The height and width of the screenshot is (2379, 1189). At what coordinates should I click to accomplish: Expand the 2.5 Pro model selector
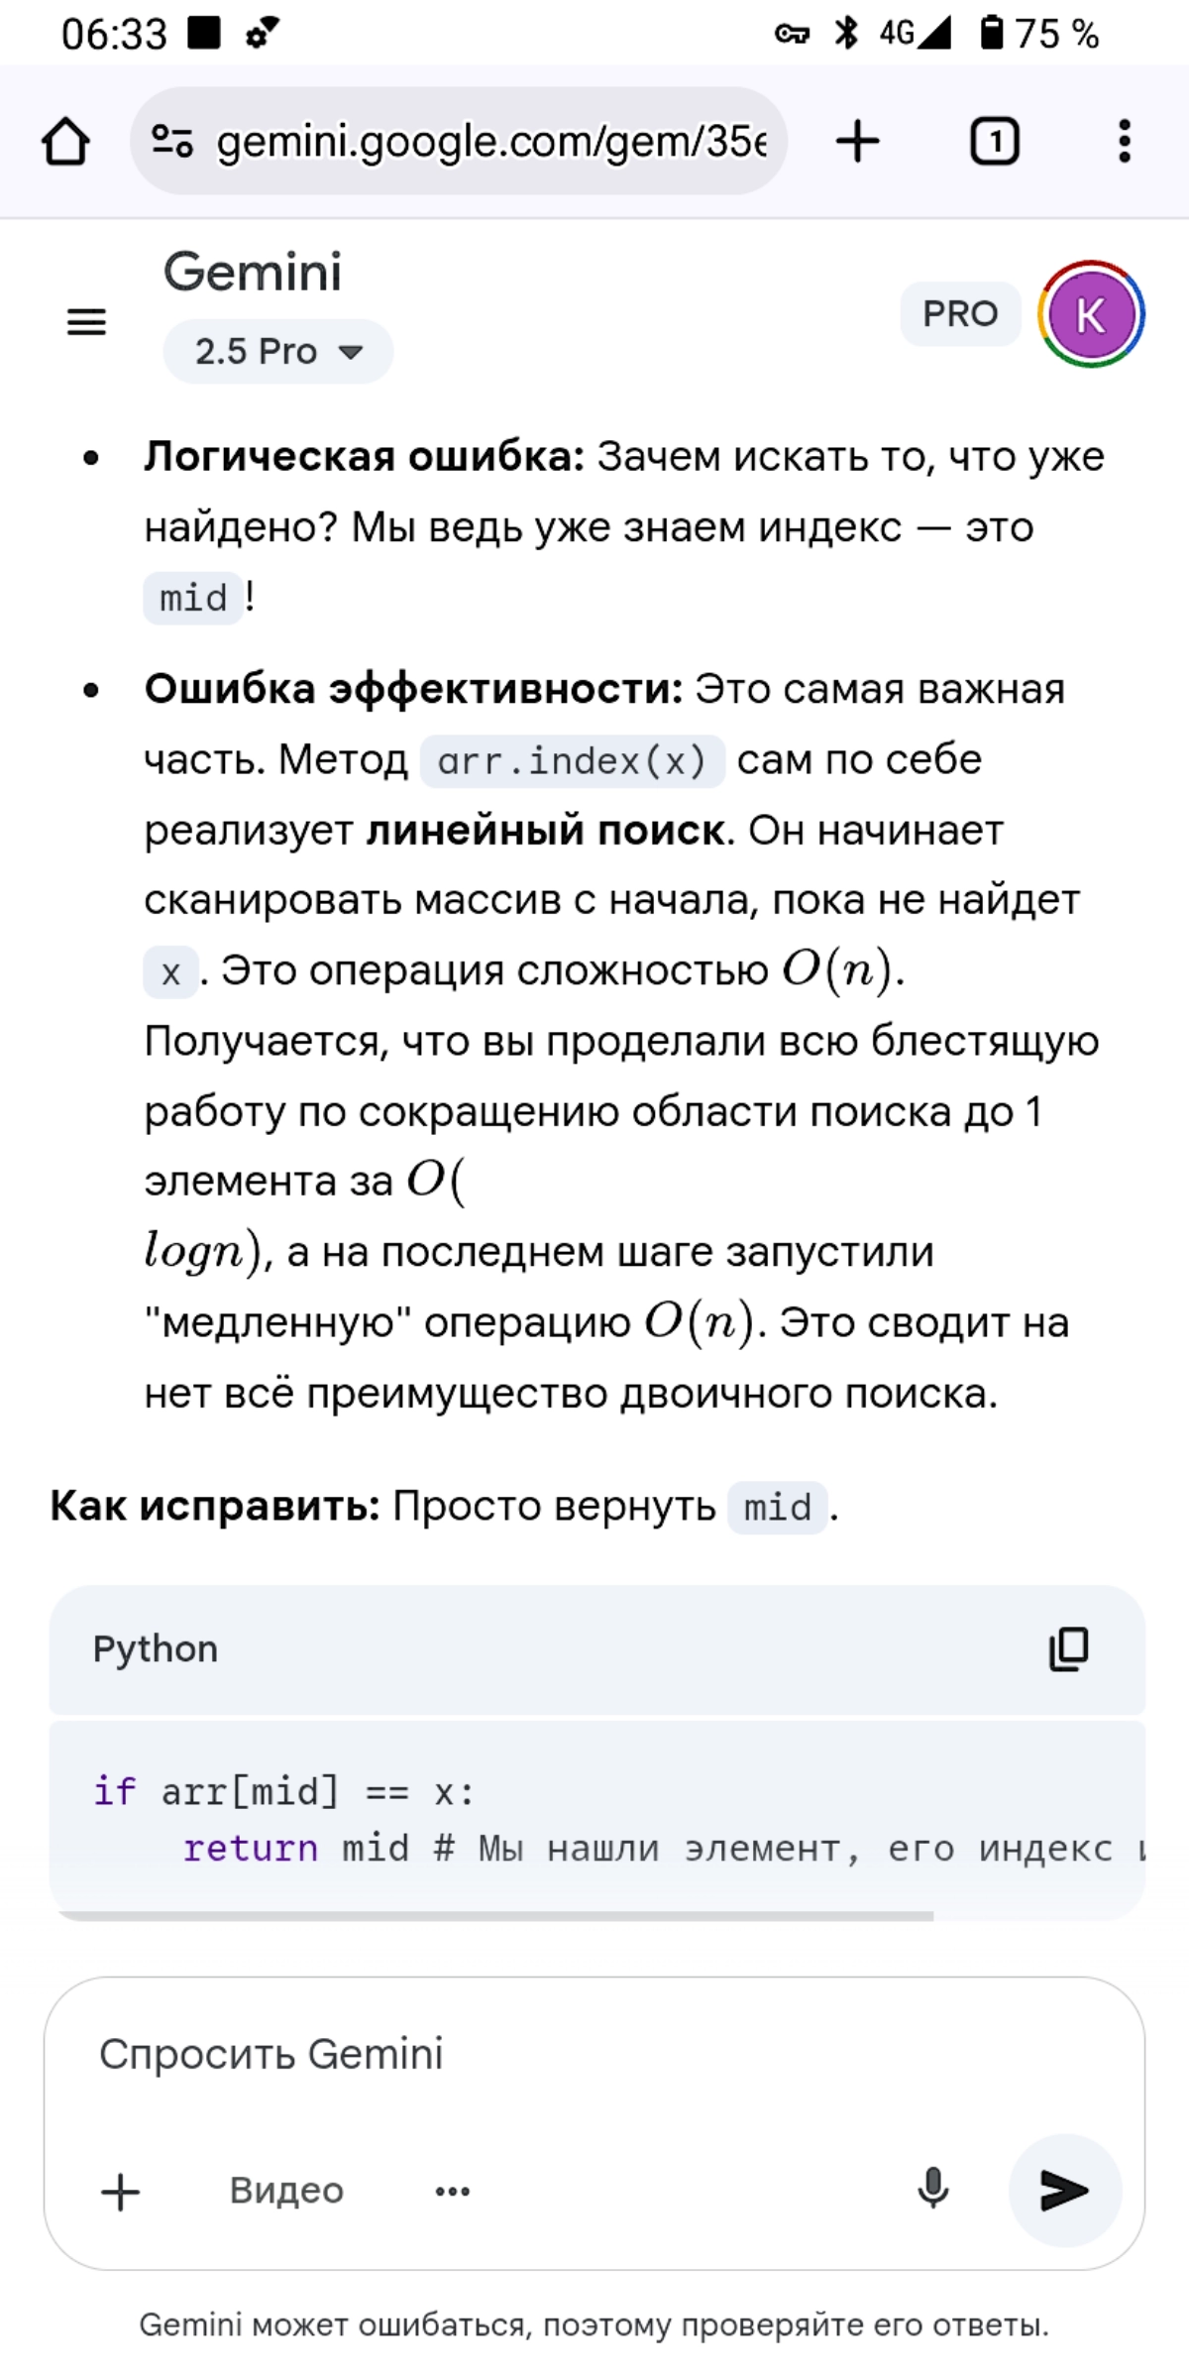tap(277, 351)
